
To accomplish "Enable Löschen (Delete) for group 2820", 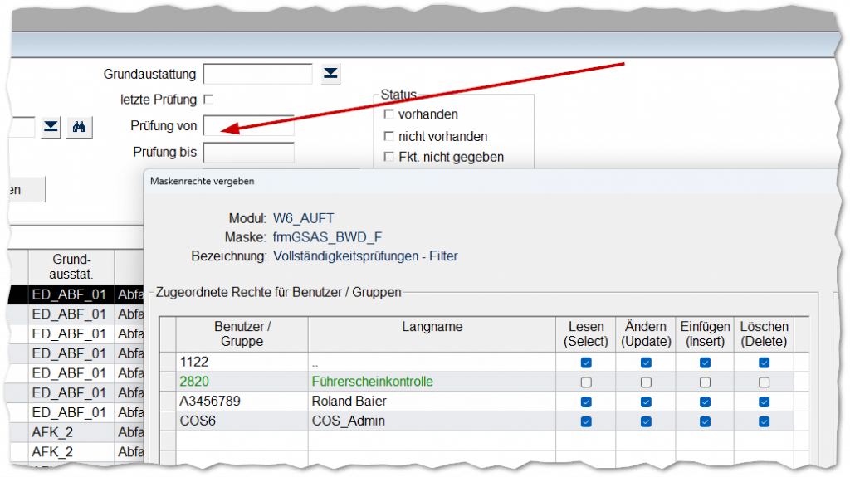I will pyautogui.click(x=764, y=382).
